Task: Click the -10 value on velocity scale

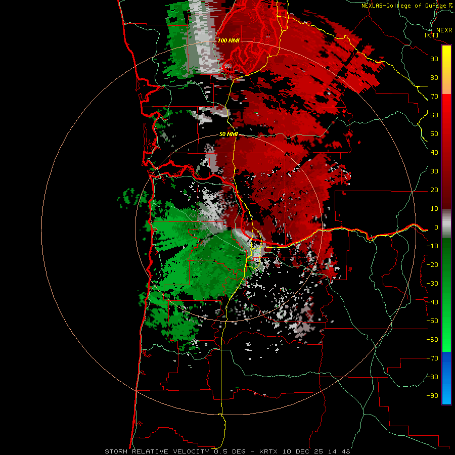Action: coord(432,246)
